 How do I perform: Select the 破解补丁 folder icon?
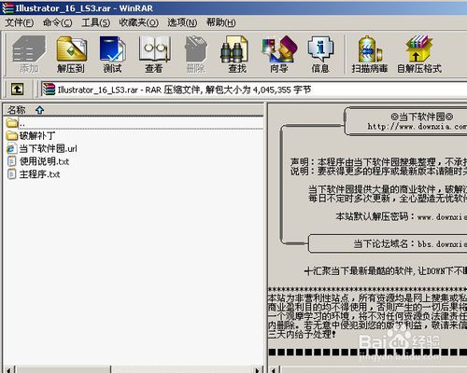coord(12,135)
